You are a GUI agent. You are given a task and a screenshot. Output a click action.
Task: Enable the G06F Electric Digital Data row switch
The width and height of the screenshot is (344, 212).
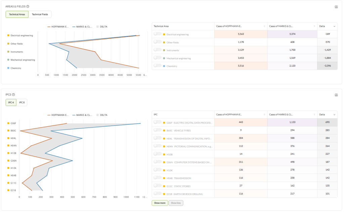click(158, 122)
